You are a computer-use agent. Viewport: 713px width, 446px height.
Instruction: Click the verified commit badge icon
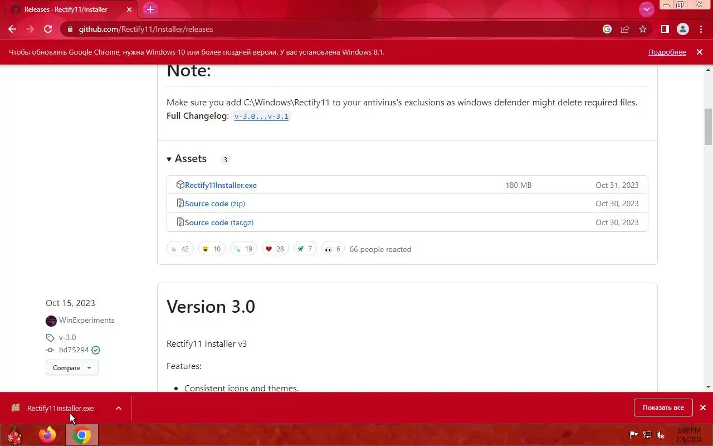[96, 350]
